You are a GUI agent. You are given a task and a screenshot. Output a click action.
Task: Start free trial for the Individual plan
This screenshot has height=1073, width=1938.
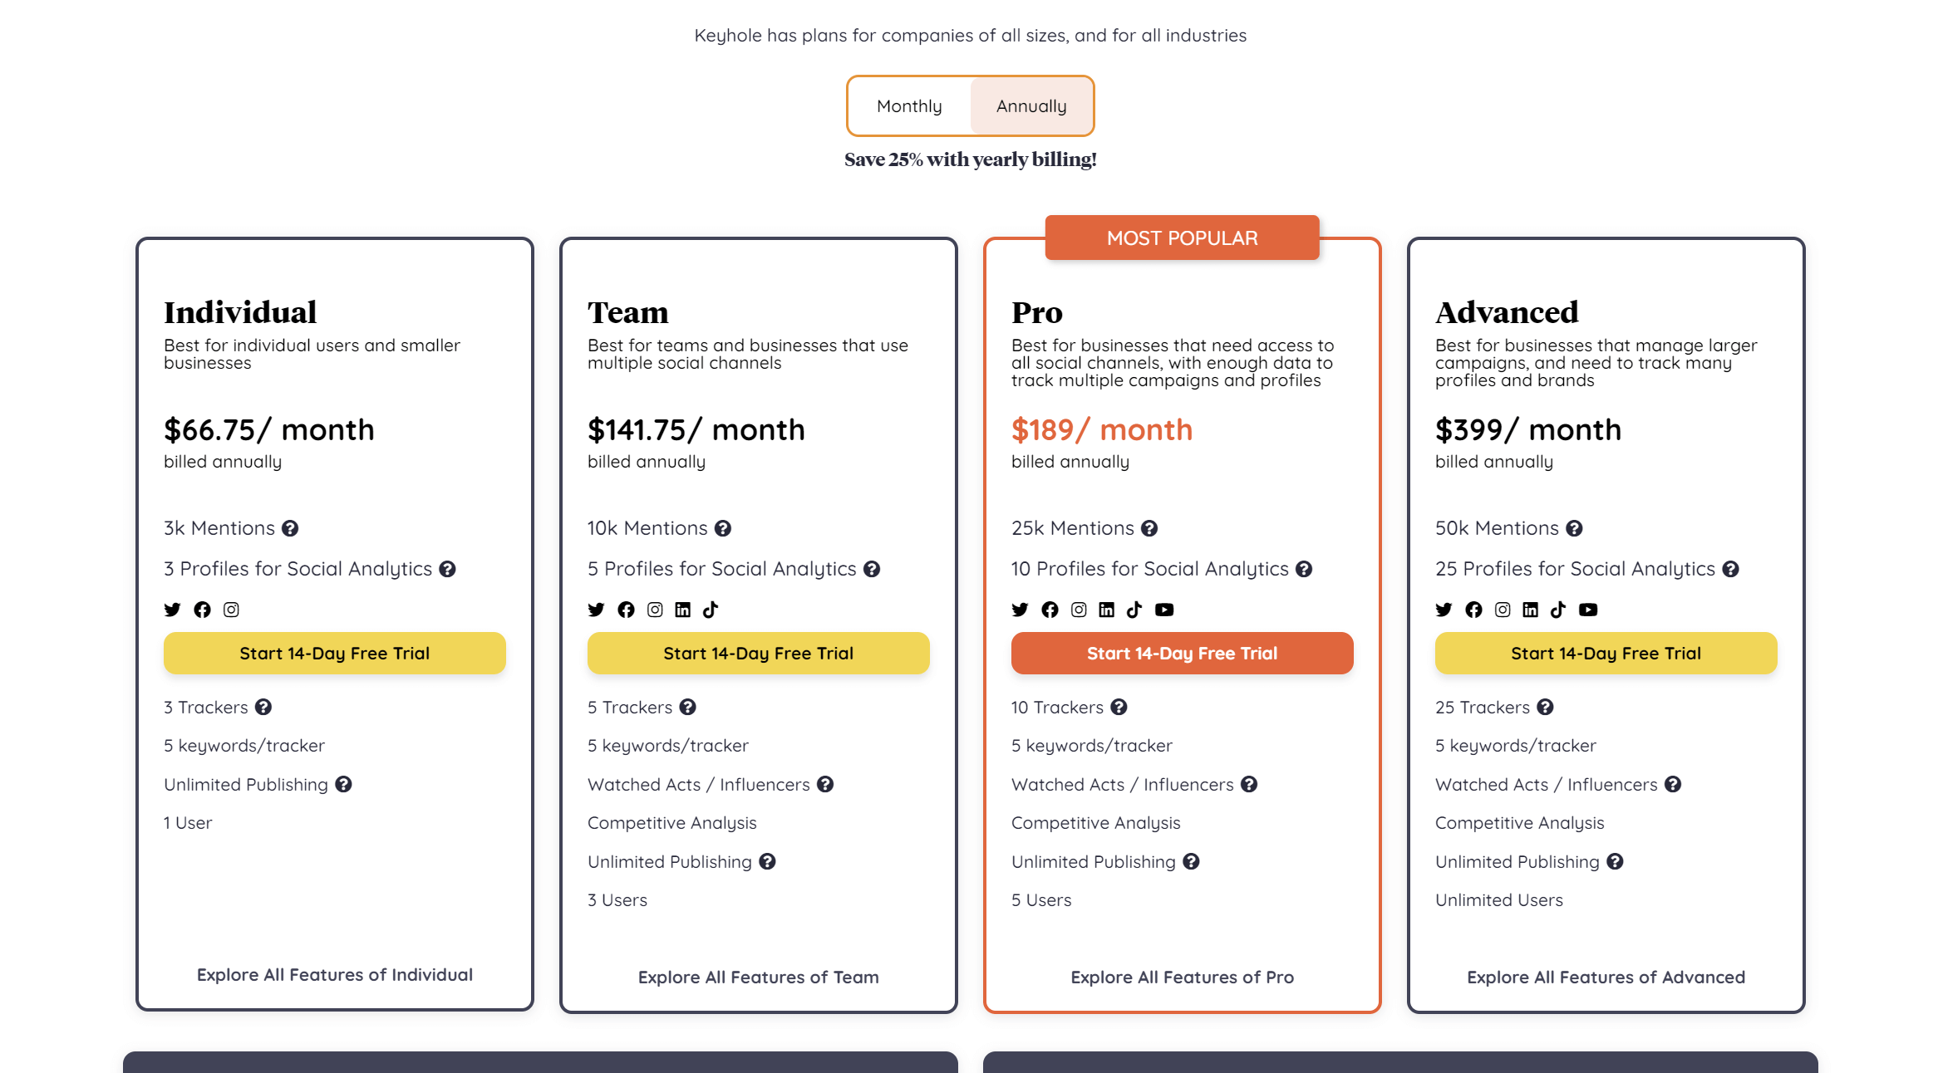tap(334, 653)
